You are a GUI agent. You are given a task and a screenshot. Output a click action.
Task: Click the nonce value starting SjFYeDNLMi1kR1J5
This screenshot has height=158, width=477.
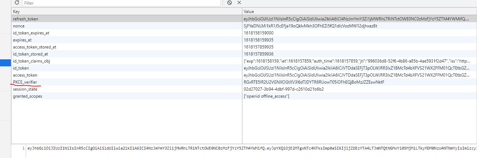tap(310, 26)
